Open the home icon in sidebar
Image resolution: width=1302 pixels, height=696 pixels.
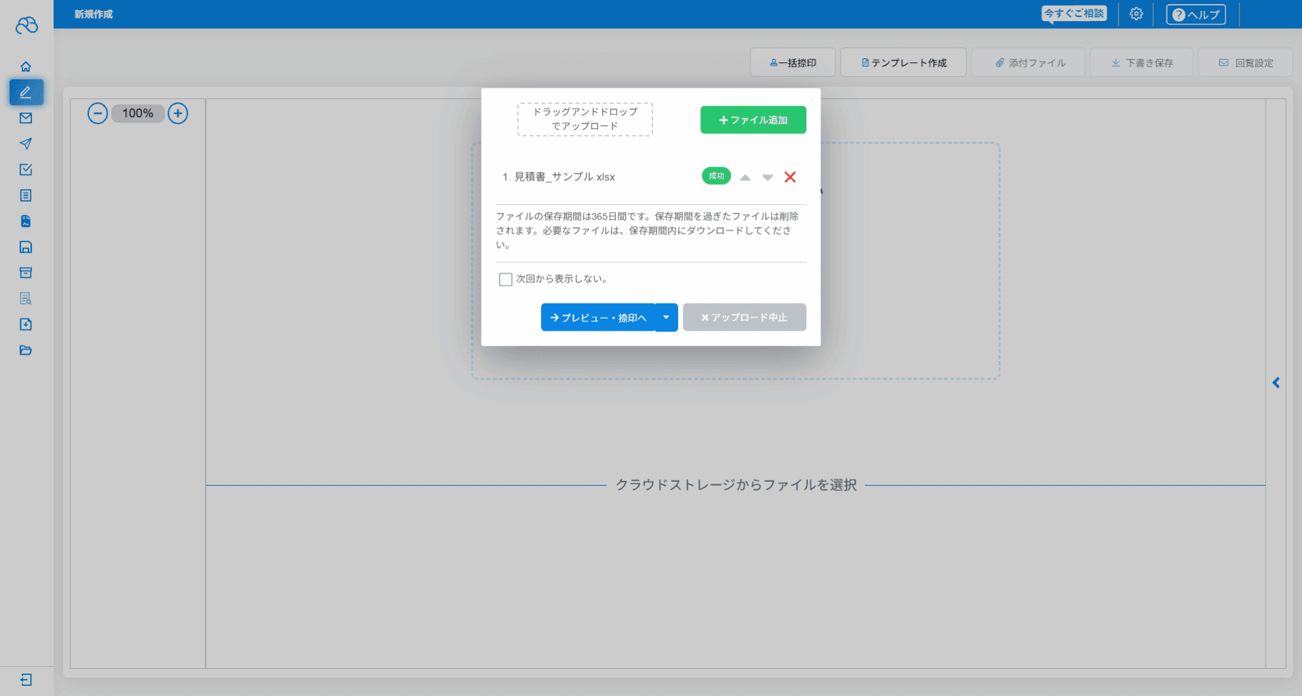(26, 66)
